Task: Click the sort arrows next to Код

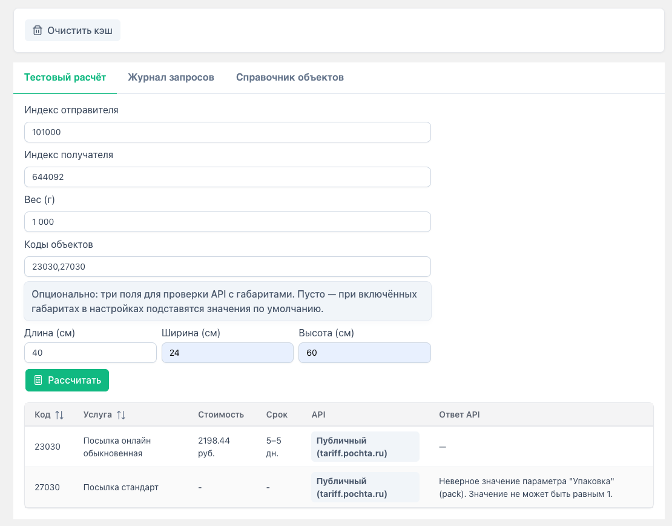Action: tap(59, 415)
